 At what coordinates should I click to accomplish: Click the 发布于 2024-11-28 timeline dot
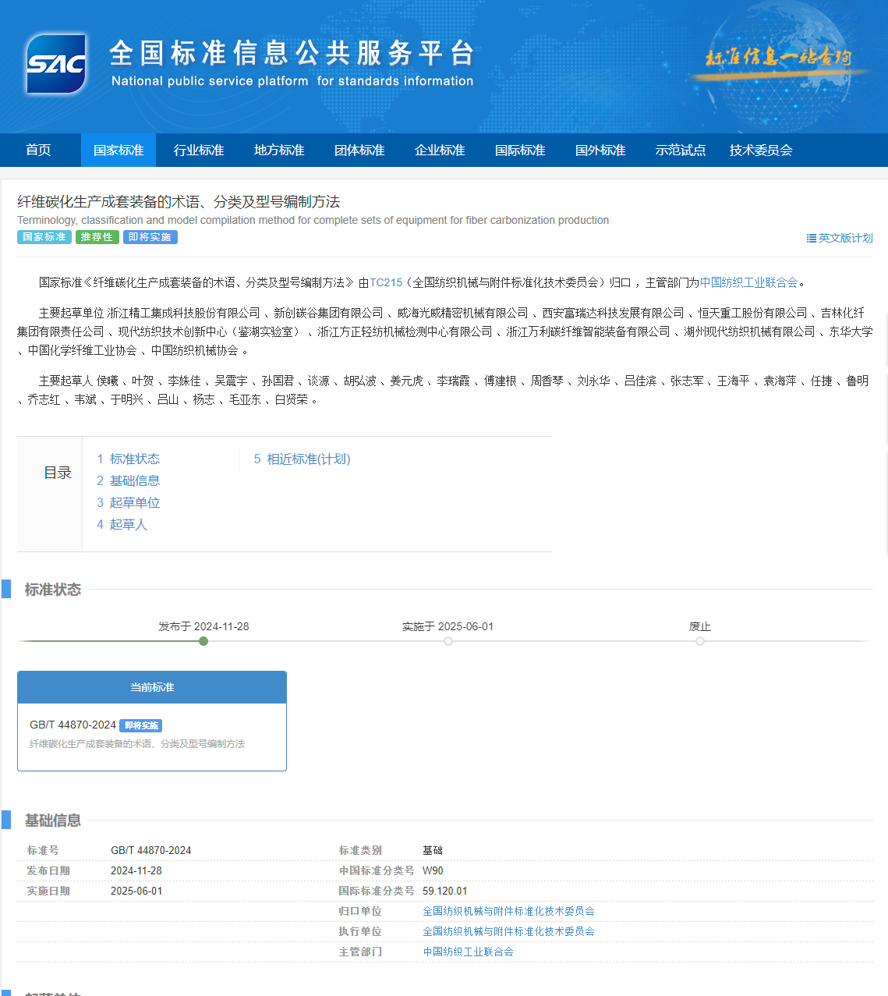tap(203, 641)
